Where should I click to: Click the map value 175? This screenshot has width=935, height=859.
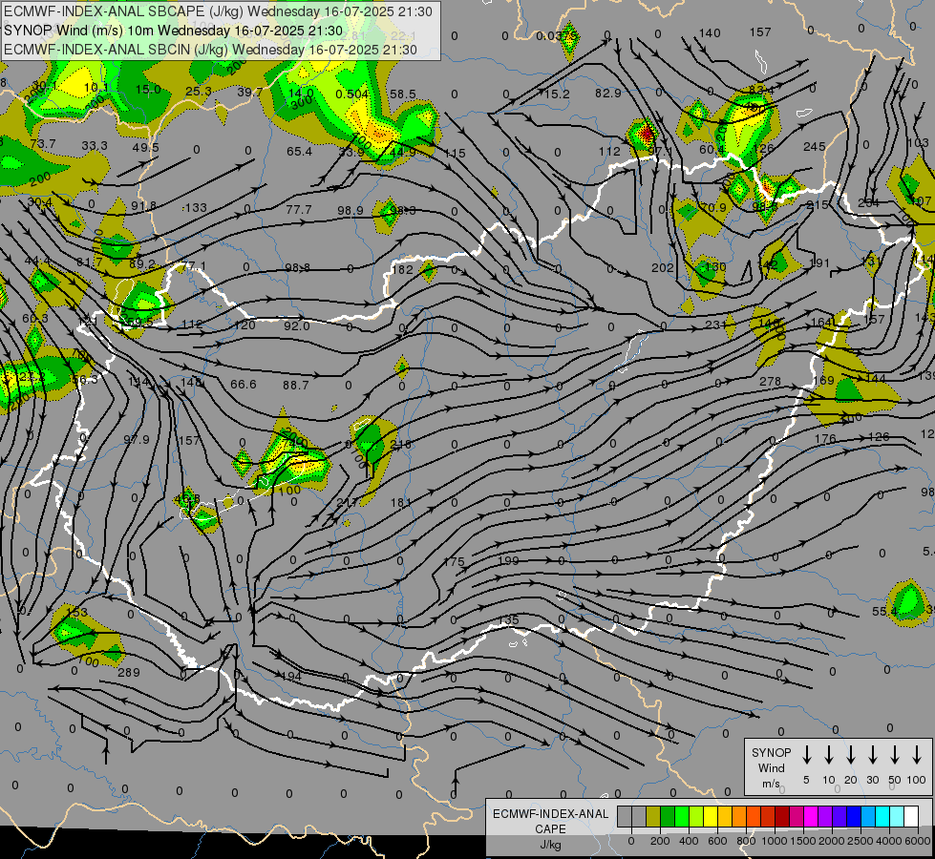pyautogui.click(x=454, y=561)
